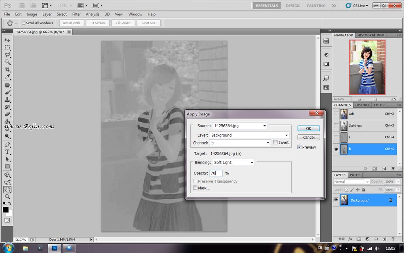Screen dimensions: 404x253
Task: Switch to the History tab
Action: coord(362,105)
